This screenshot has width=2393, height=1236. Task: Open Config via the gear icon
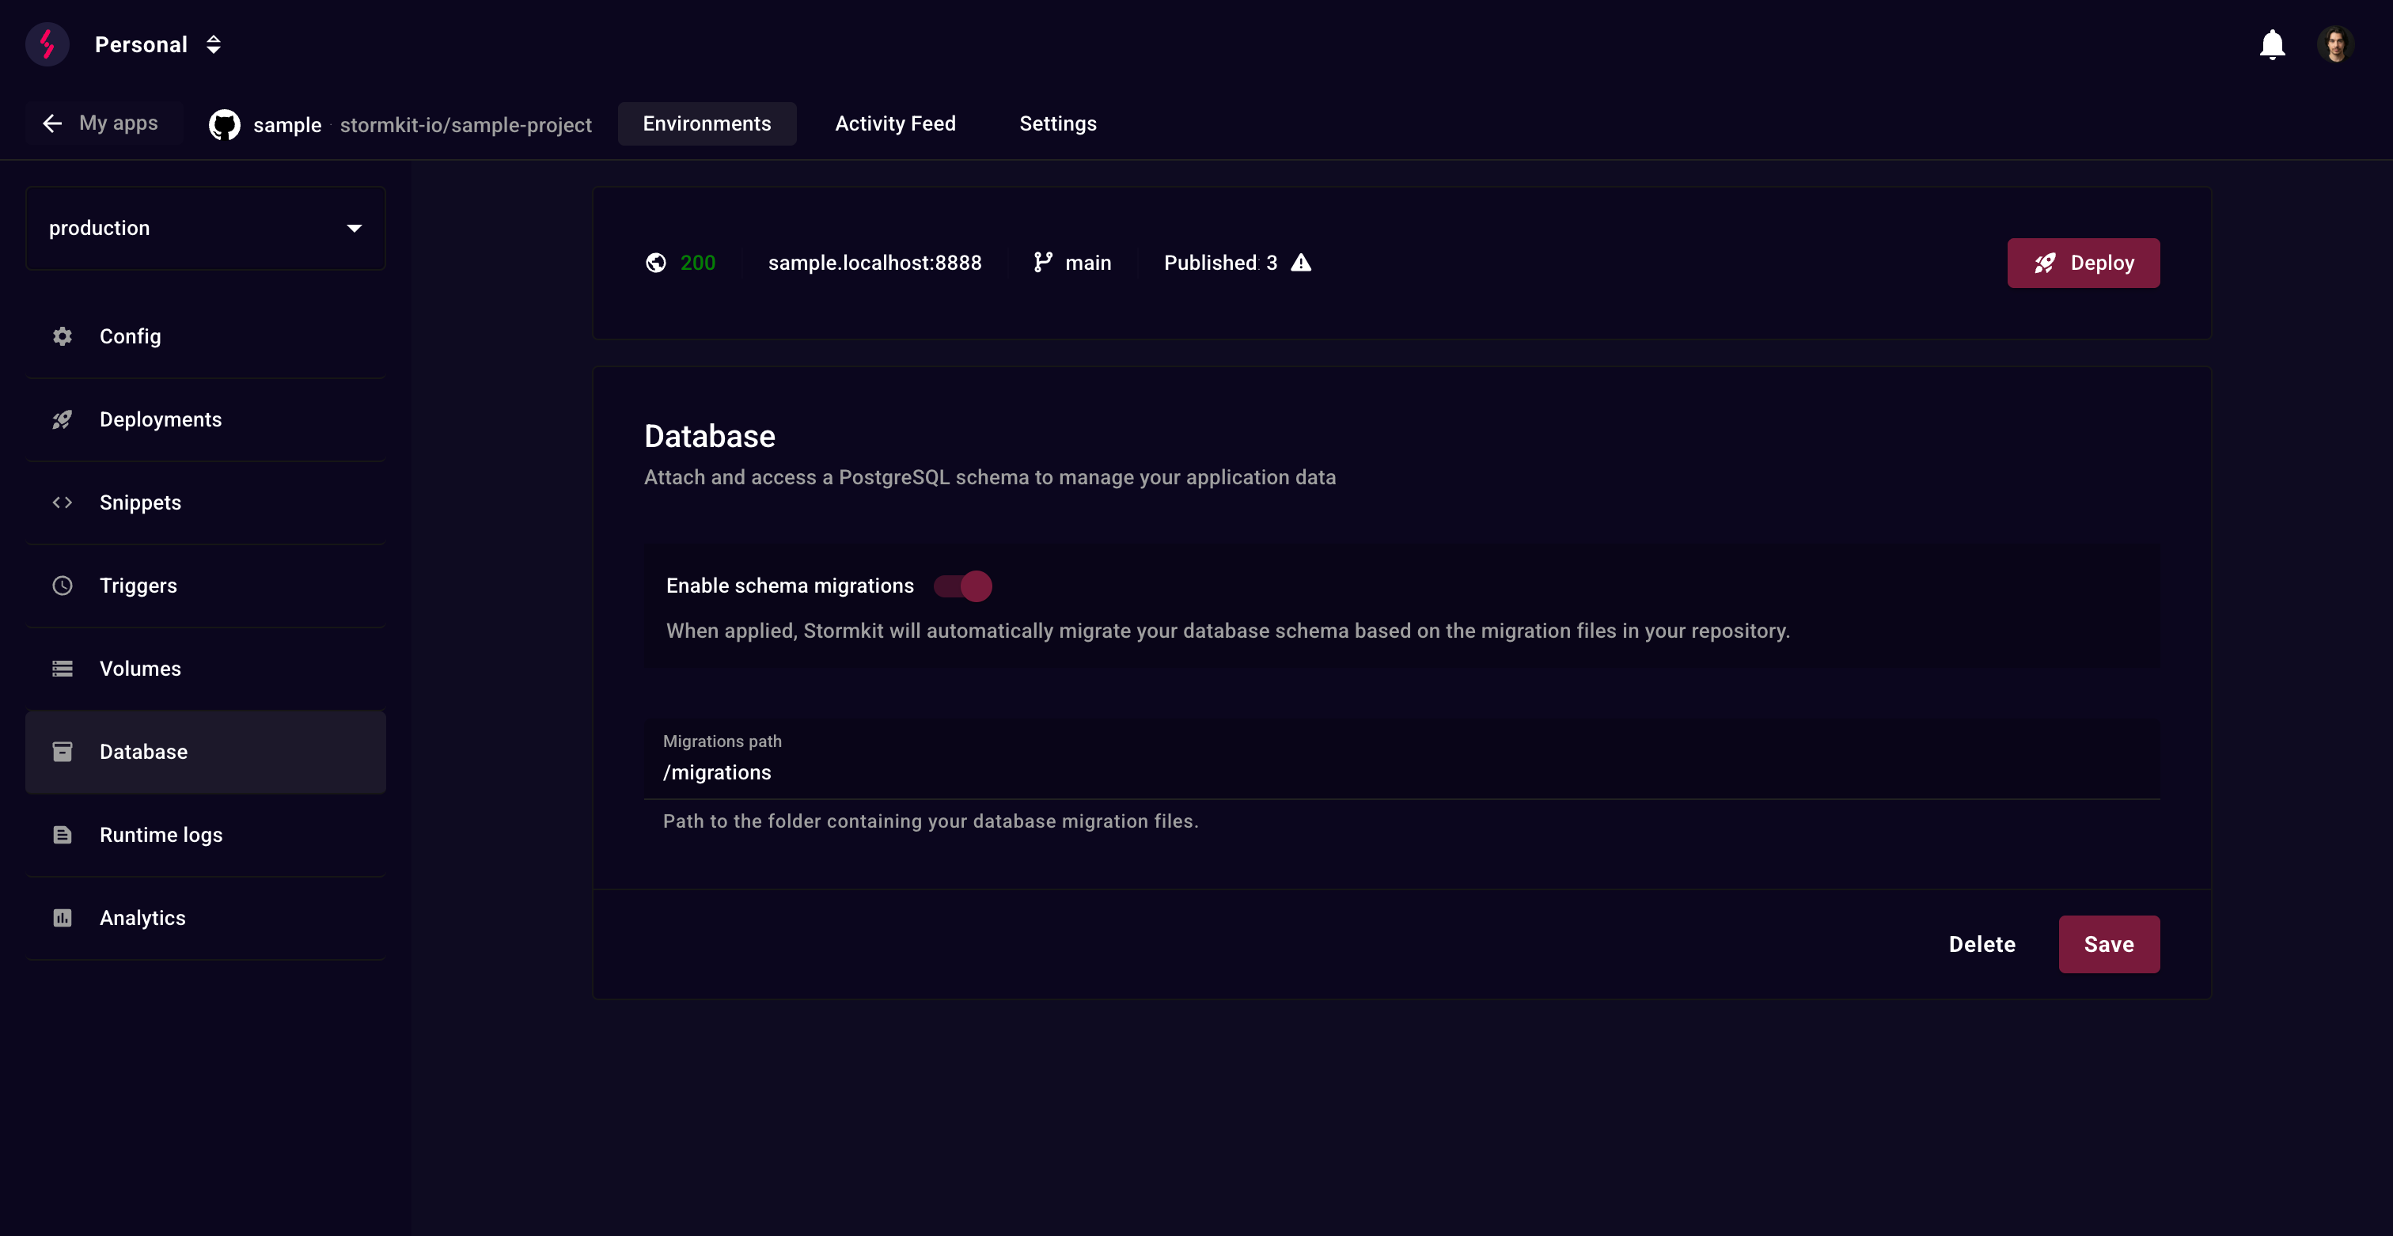[x=63, y=336]
